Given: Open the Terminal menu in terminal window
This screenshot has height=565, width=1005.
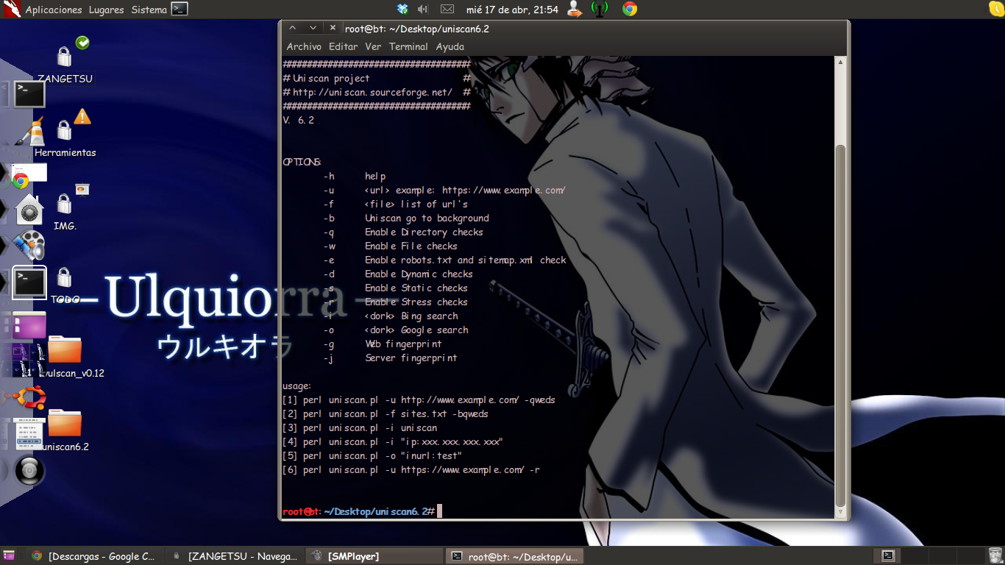Looking at the screenshot, I should pos(408,46).
